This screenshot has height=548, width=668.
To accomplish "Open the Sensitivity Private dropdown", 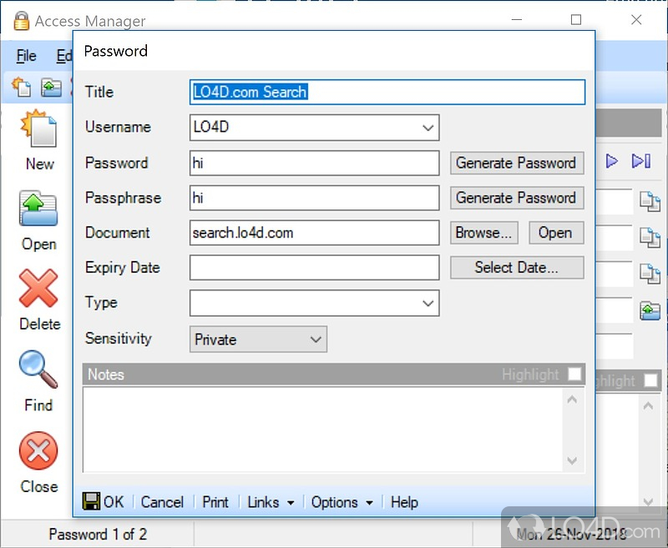I will (258, 339).
